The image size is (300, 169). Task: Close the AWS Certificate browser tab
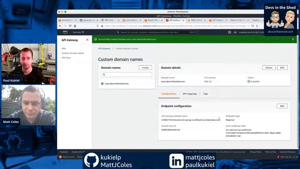(205, 20)
